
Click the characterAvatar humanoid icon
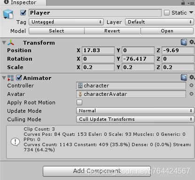(80, 94)
